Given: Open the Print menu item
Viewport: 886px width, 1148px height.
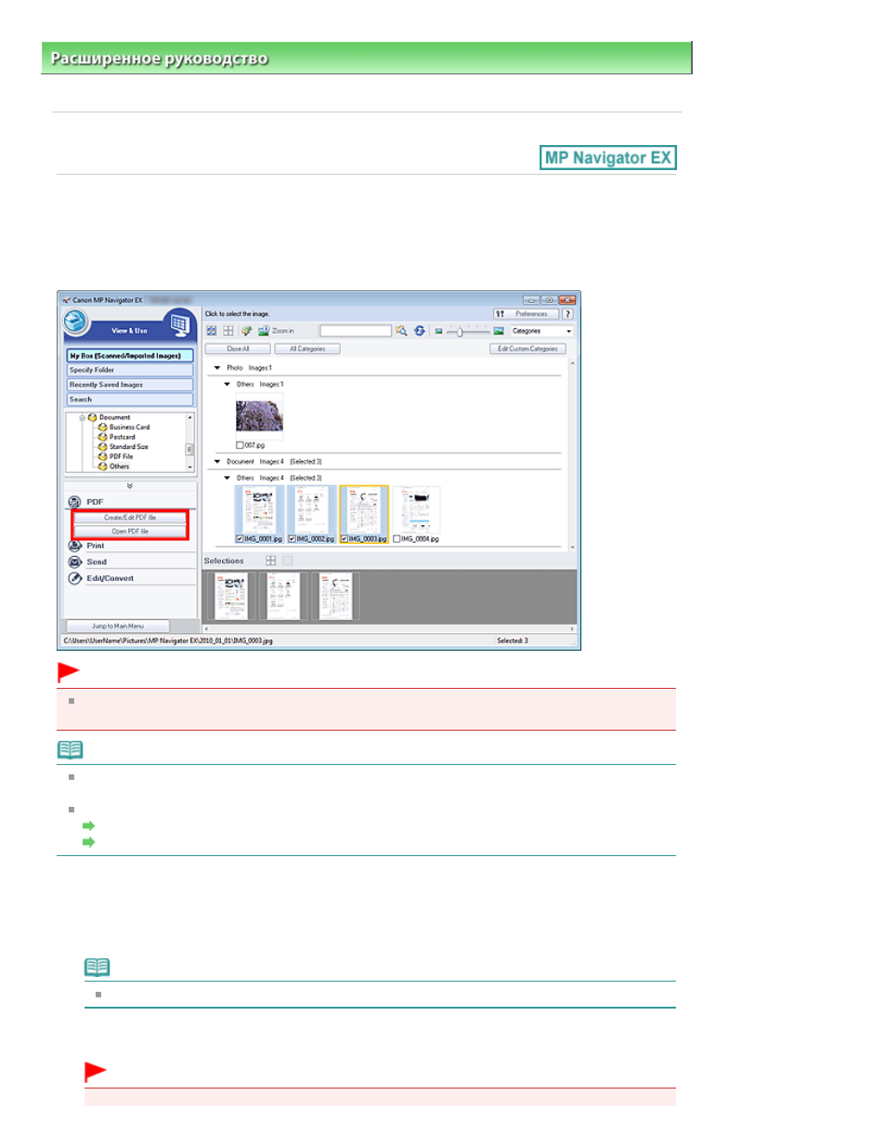Looking at the screenshot, I should [x=96, y=546].
